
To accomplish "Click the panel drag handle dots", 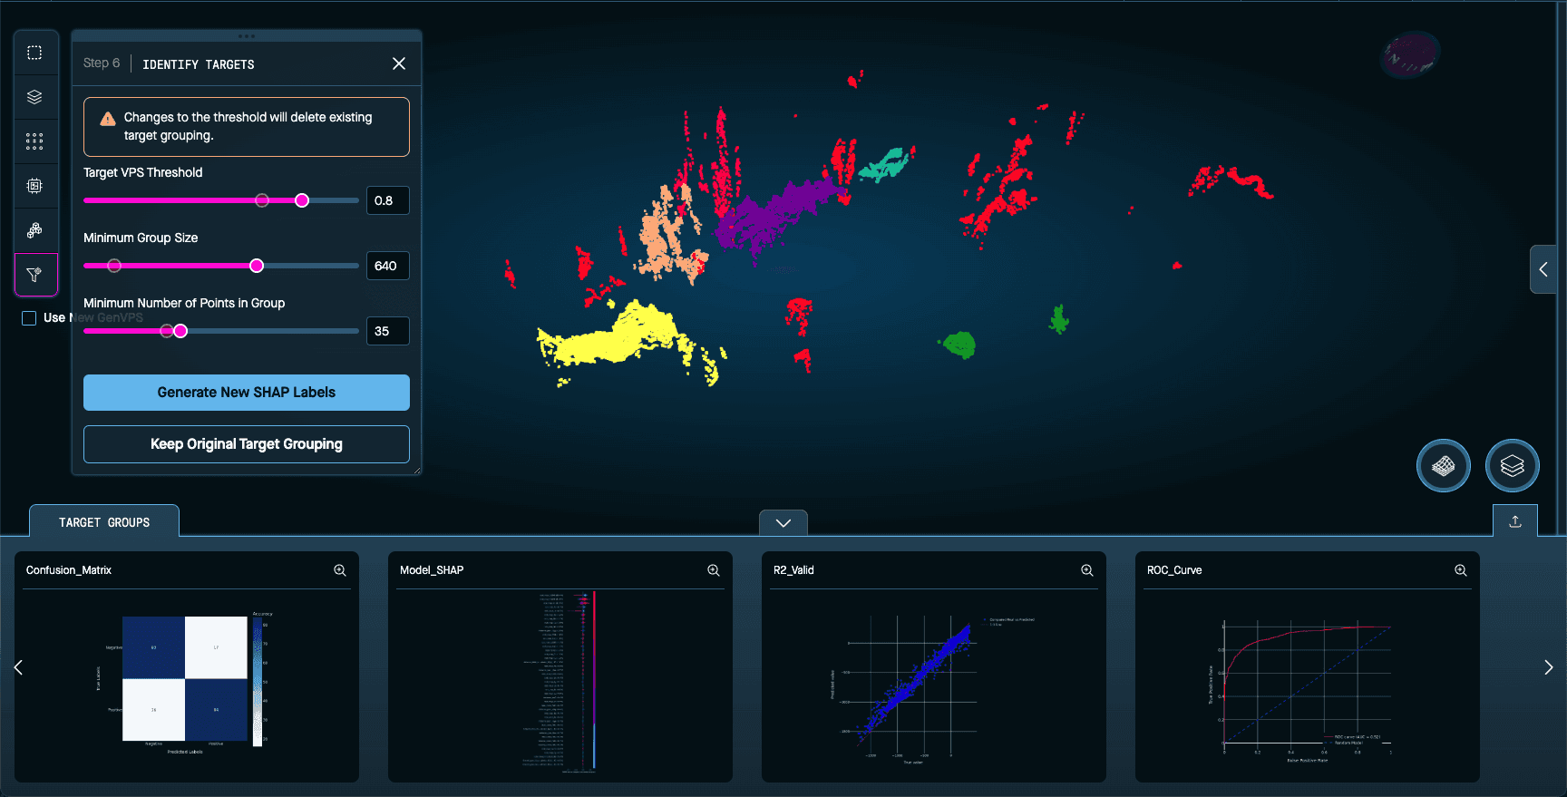I will 247,36.
